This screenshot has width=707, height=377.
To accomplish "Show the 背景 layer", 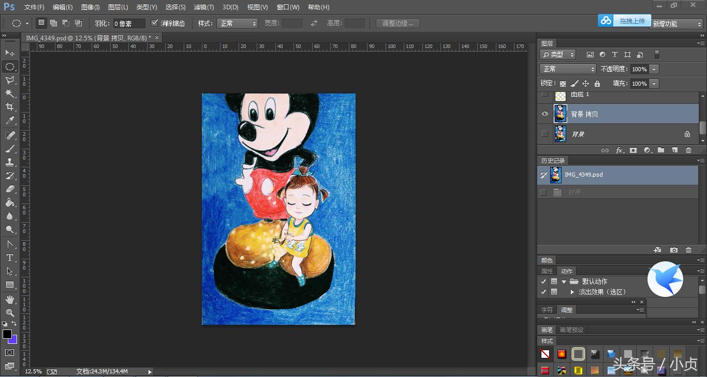I will [x=544, y=134].
